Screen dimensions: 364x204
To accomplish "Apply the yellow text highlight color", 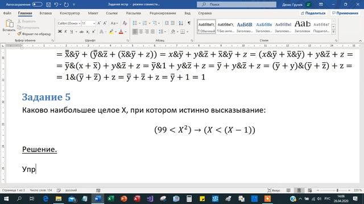I will pyautogui.click(x=111, y=32).
